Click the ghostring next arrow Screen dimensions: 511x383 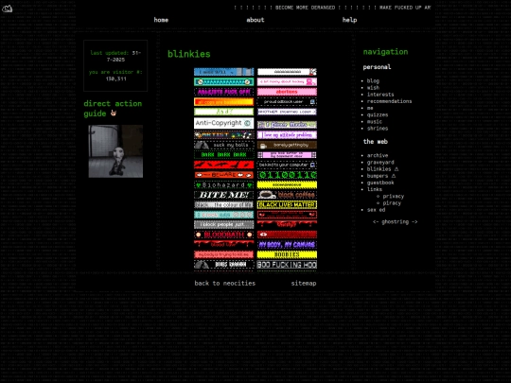tap(414, 222)
